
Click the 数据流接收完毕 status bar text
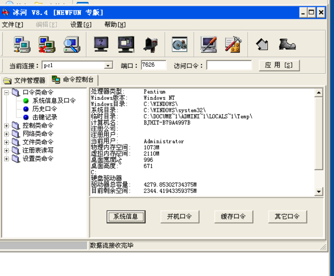point(111,246)
